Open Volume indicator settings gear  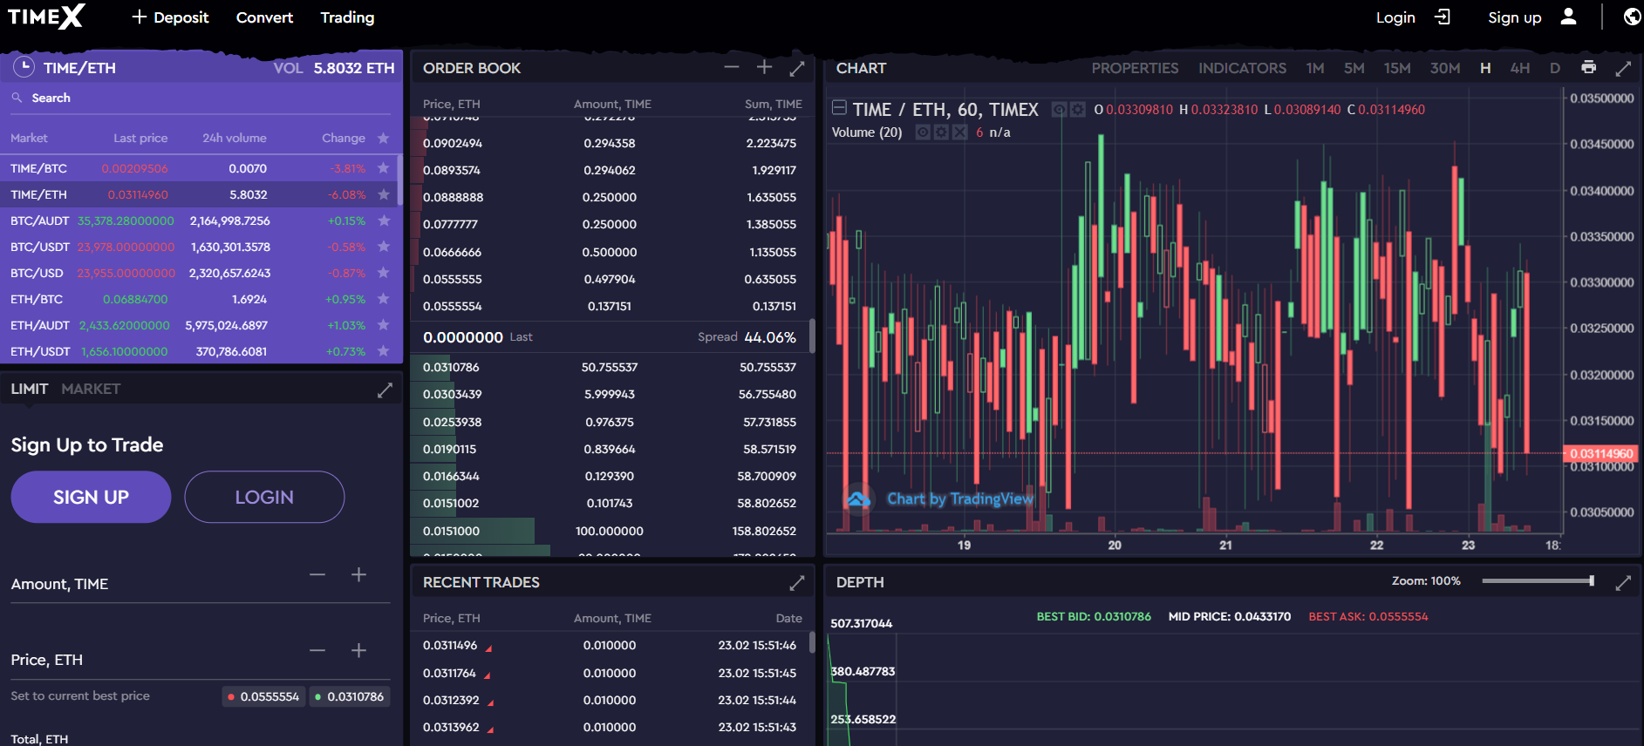click(x=941, y=132)
